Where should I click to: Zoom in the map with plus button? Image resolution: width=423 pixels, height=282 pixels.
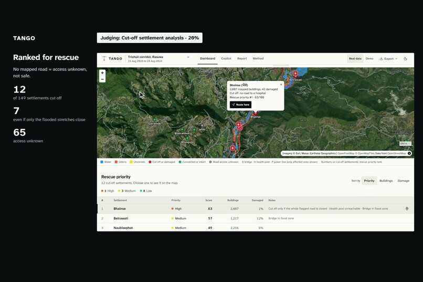tap(102, 73)
